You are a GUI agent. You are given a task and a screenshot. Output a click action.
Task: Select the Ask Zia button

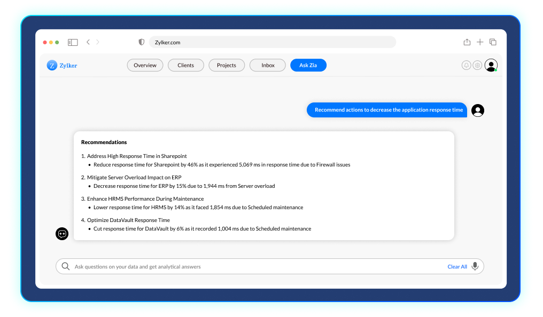coord(308,65)
